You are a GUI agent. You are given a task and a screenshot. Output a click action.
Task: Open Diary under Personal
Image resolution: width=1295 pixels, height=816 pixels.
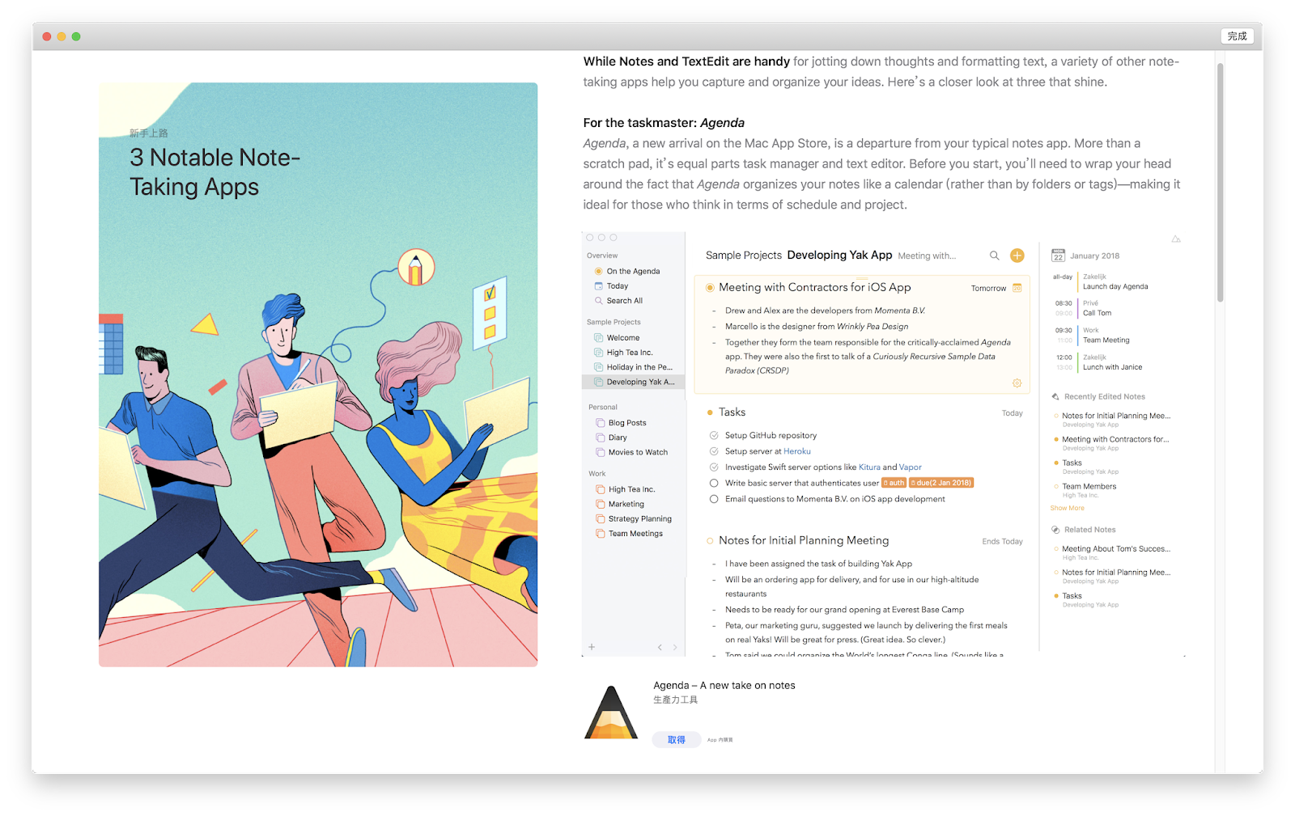[x=617, y=438]
